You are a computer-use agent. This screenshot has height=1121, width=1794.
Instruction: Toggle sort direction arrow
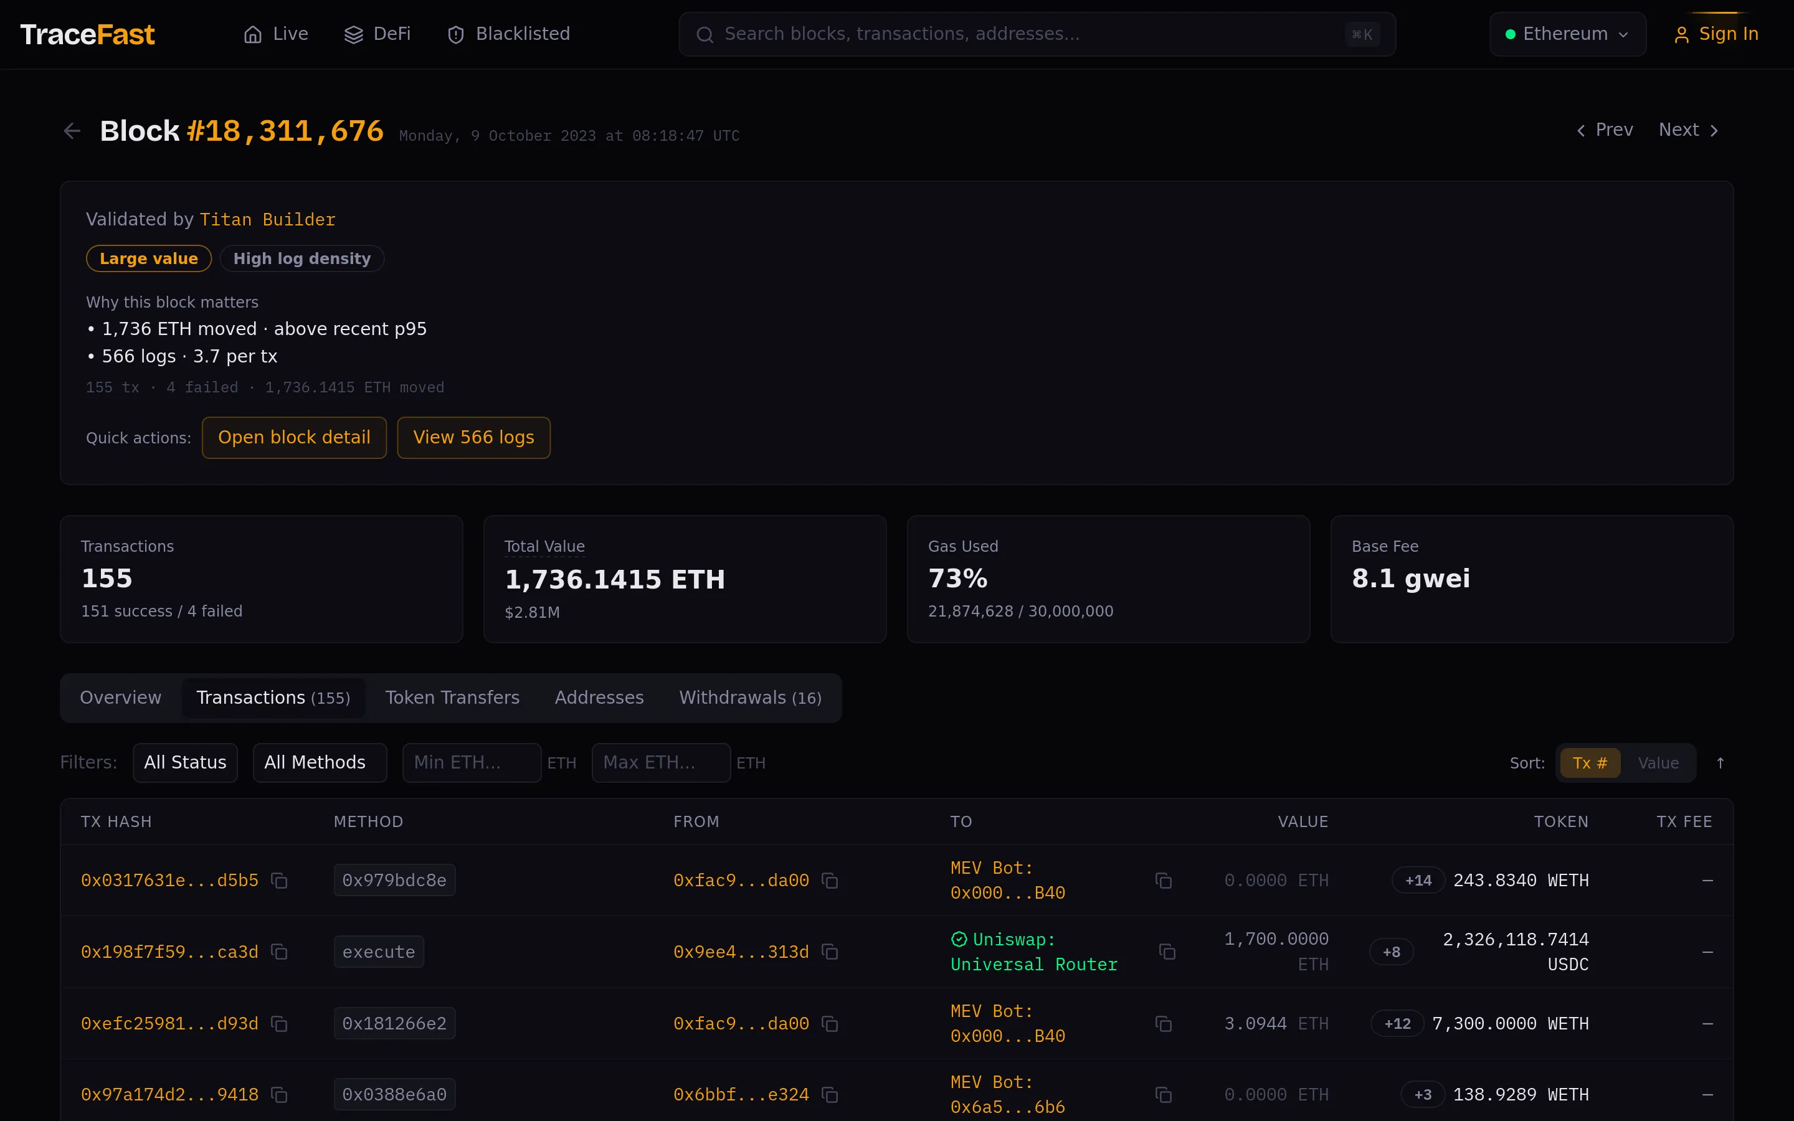pyautogui.click(x=1720, y=763)
